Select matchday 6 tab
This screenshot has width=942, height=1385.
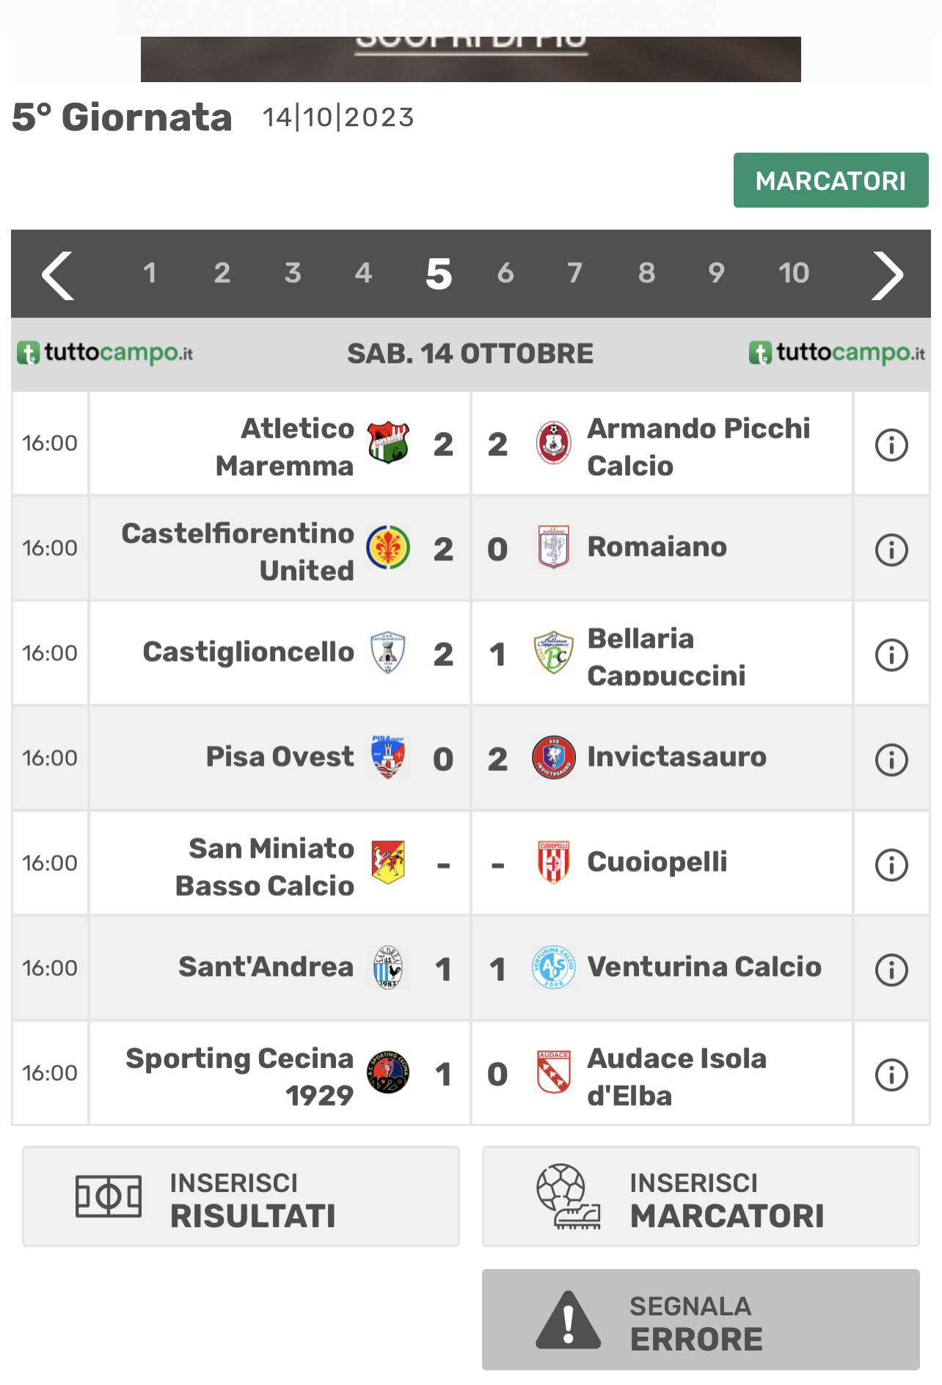tap(505, 273)
